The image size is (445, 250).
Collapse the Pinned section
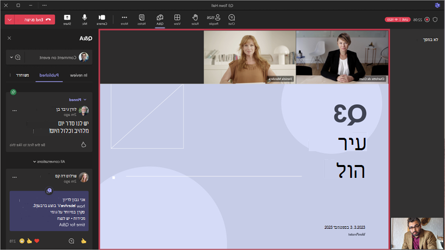(x=78, y=100)
